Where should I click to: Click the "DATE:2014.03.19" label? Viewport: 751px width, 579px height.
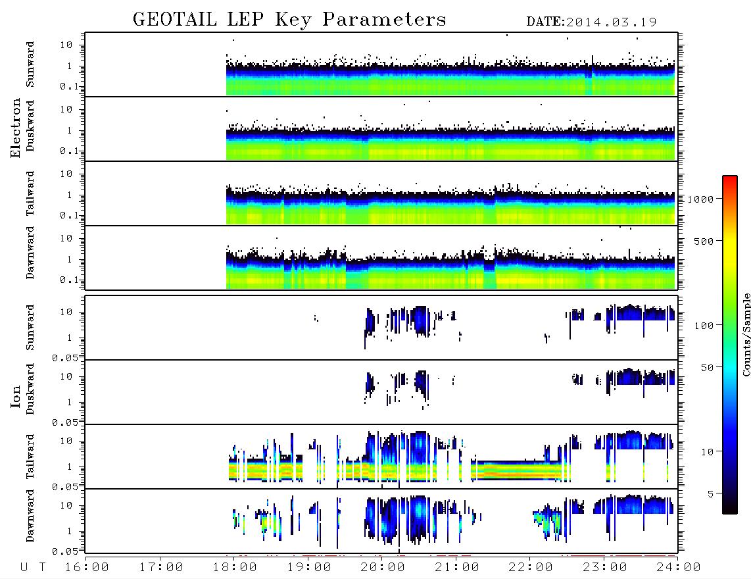(591, 22)
